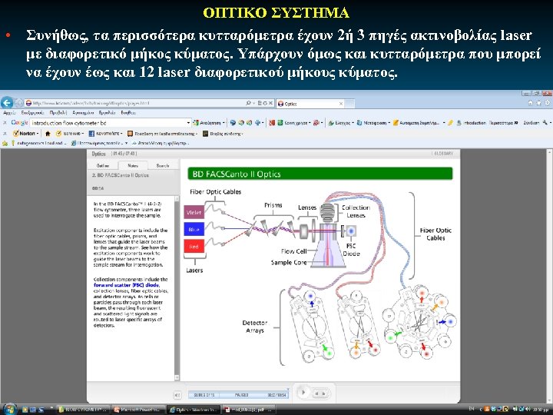Switch to the Search tab in player
Viewport: 553px width, 415px height.
163,165
